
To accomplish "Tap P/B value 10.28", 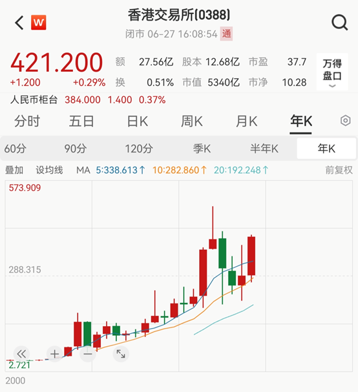I will 294,82.
